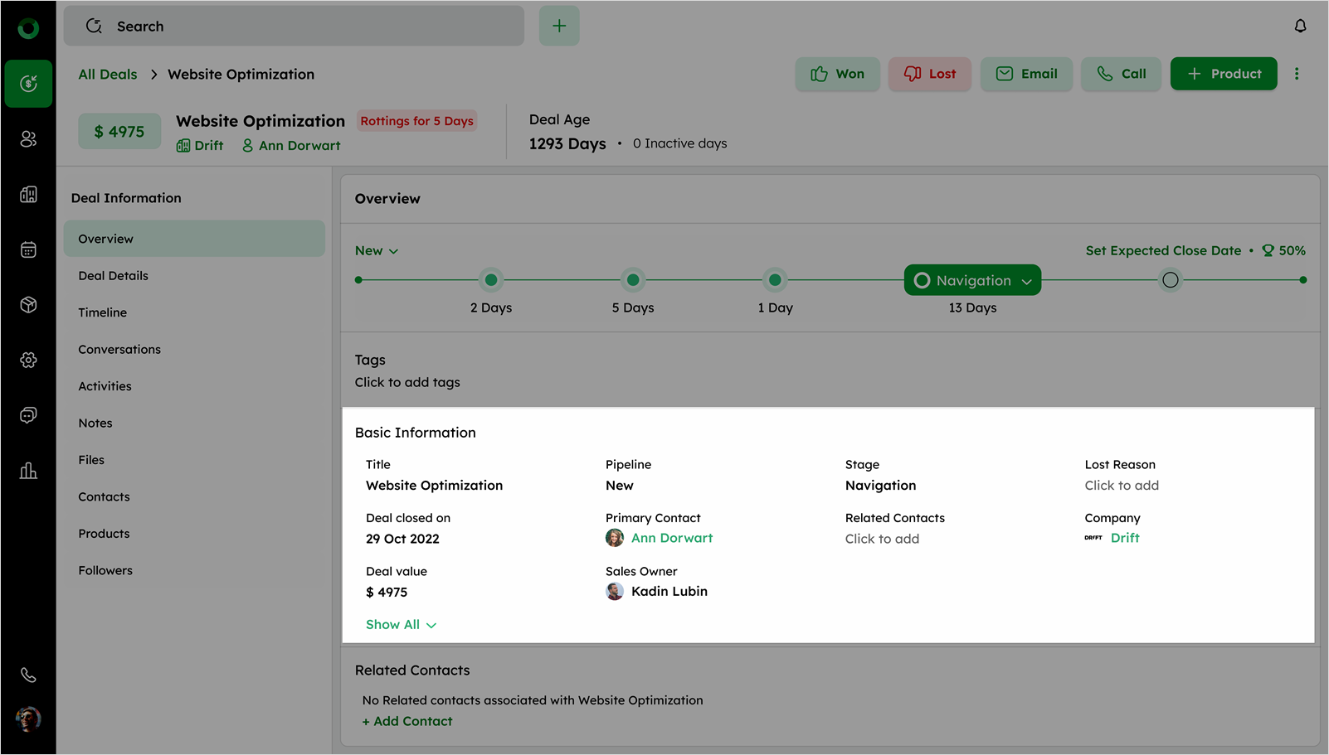Click the green plus quick-add button
The height and width of the screenshot is (755, 1329).
coord(559,27)
